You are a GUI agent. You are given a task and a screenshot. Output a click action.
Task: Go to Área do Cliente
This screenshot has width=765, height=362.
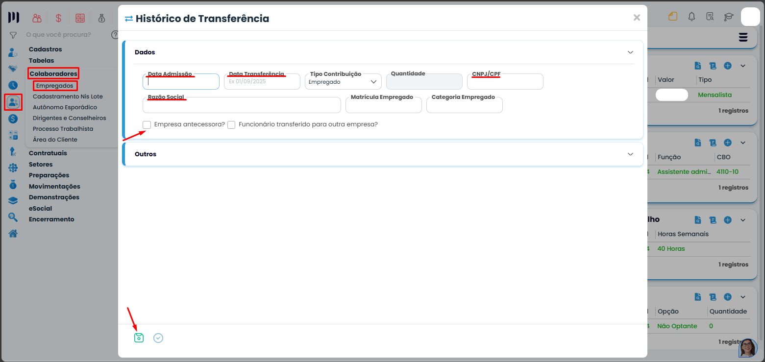[55, 140]
